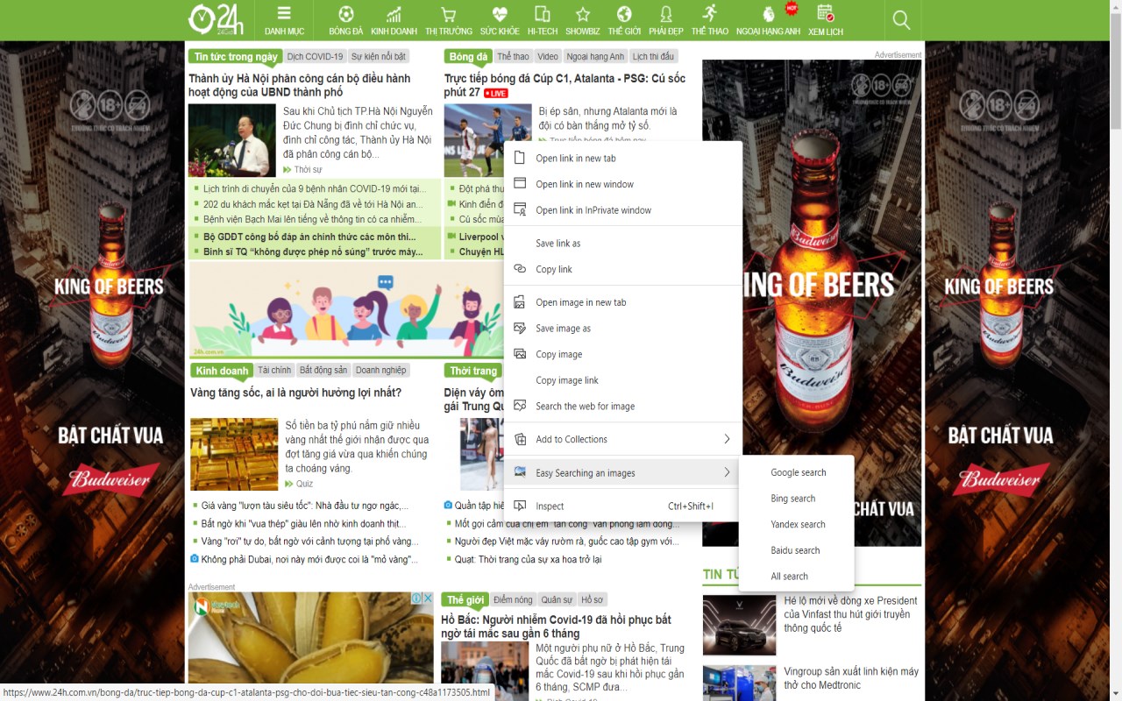Open Lịch thi đấu sub-tab
This screenshot has height=701, width=1122.
(x=653, y=57)
